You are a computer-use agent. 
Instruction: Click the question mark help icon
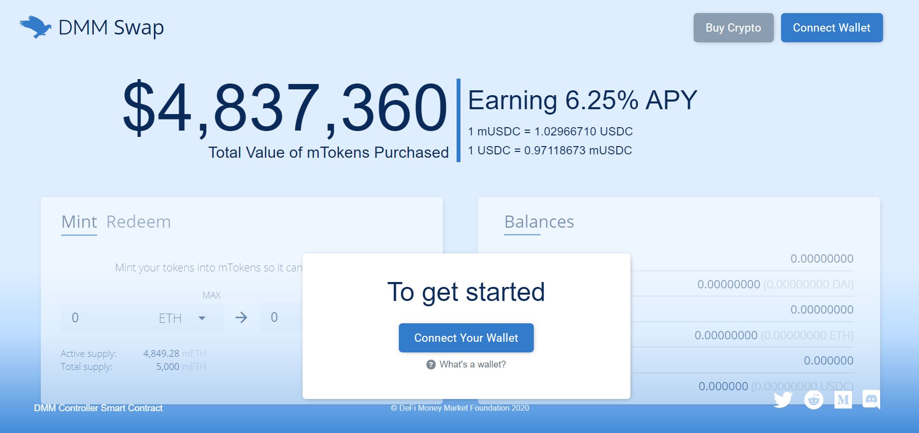pos(431,365)
